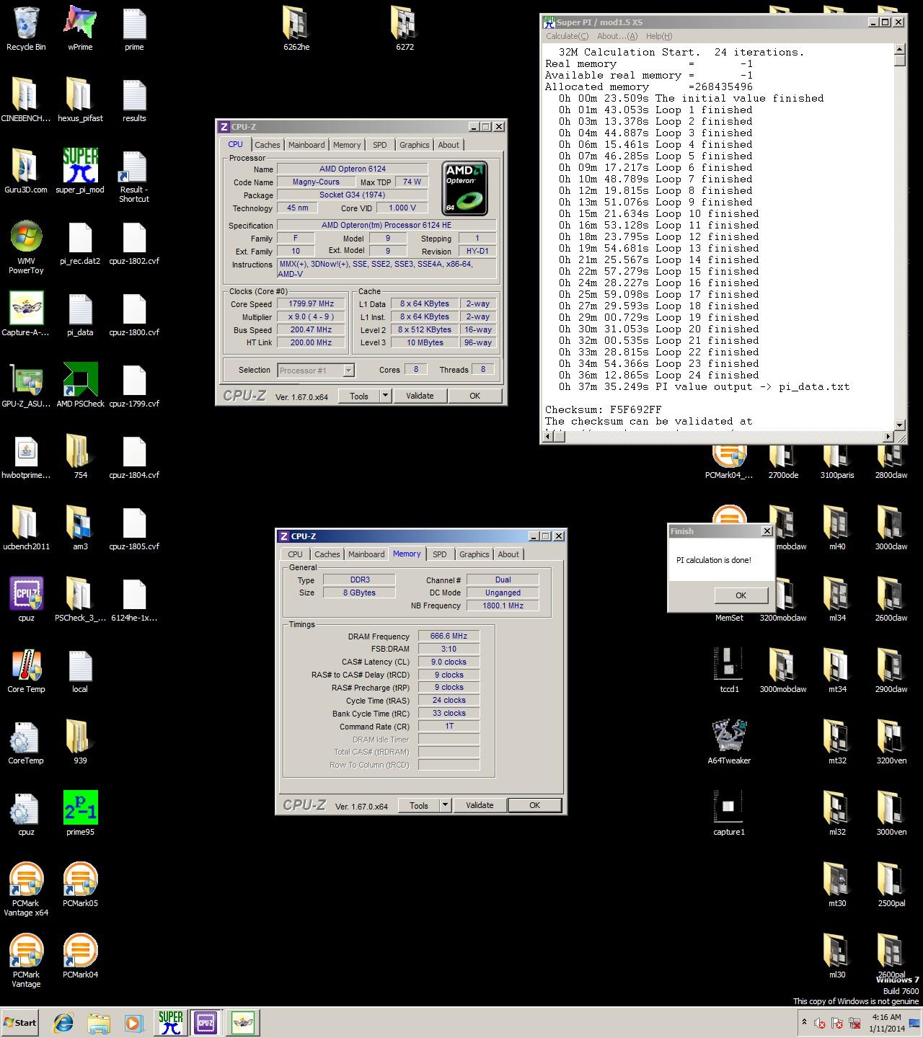Click Validate in CPU-Z CPU window
The width and height of the screenshot is (923, 1038).
point(420,396)
